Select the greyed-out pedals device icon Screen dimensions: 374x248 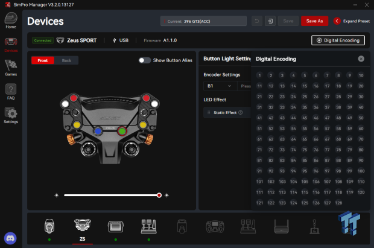[248, 226]
